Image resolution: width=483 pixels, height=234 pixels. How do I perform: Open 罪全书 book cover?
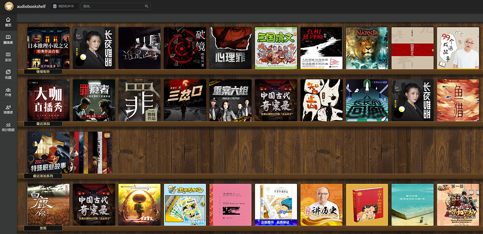[x=140, y=100]
